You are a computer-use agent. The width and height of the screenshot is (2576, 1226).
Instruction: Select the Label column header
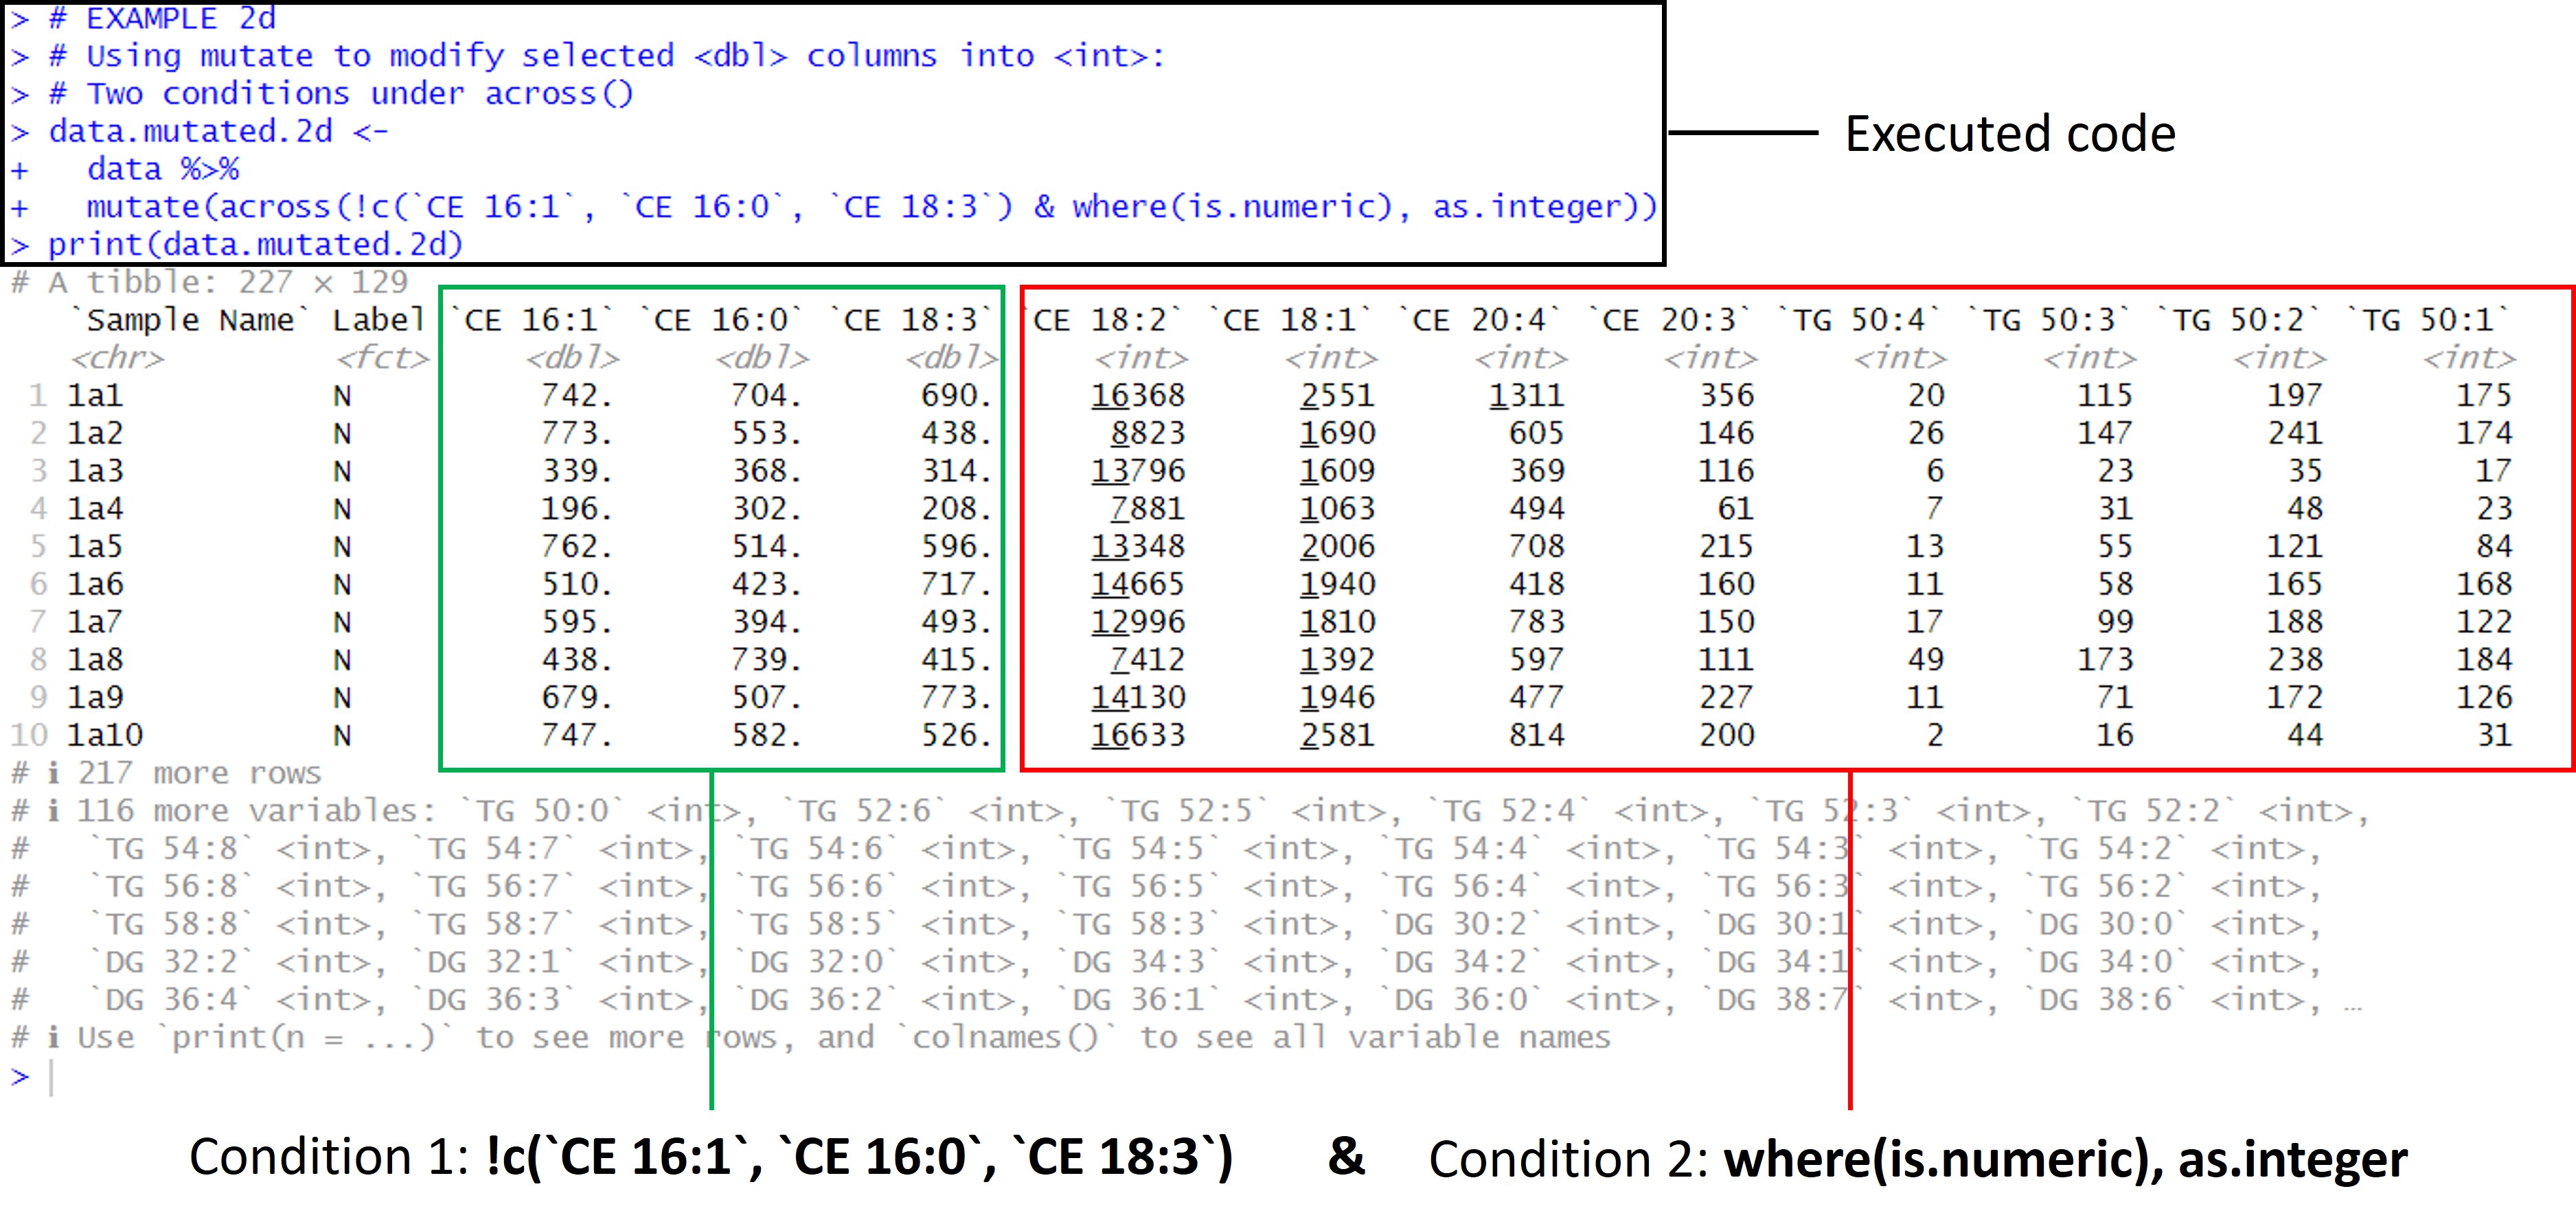pyautogui.click(x=378, y=320)
